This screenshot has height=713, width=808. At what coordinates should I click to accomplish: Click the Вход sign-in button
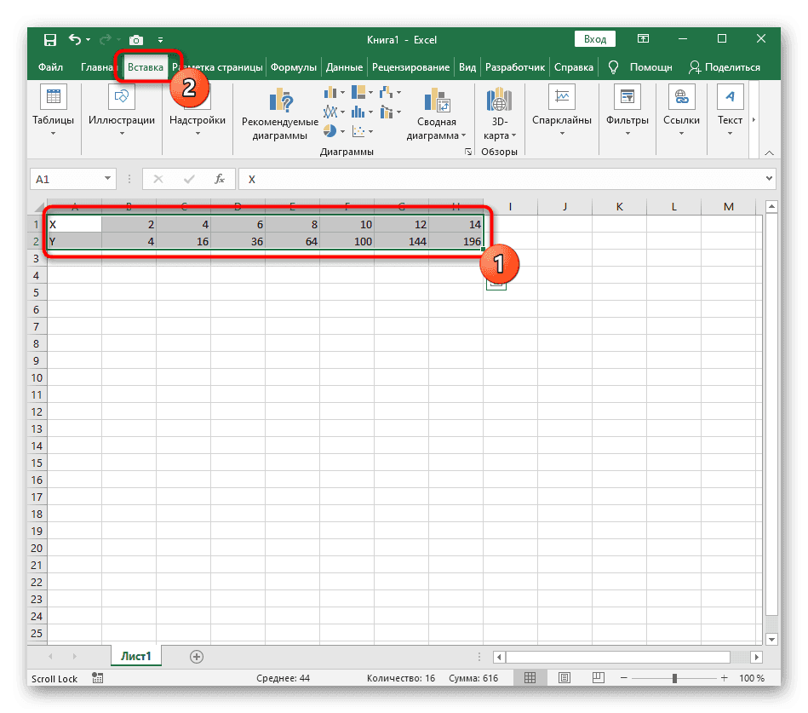(596, 39)
